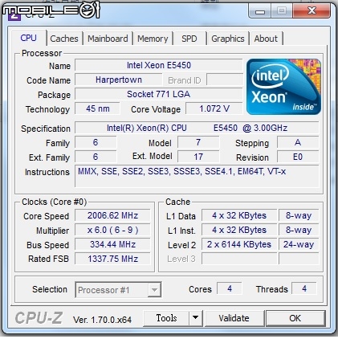Viewport: 338px width, 339px height.
Task: Click the Family value 6
Action: point(96,142)
